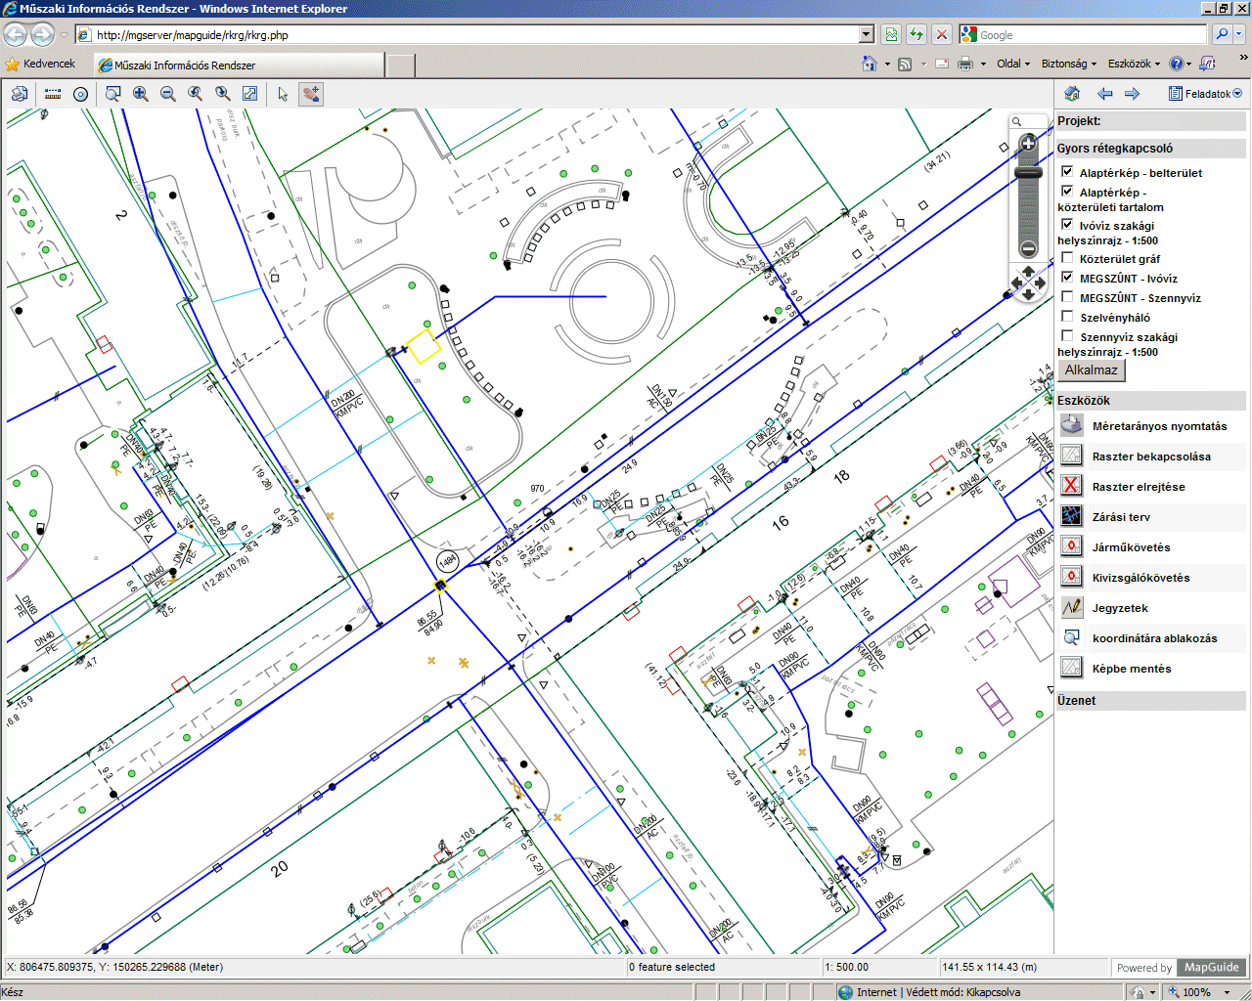
Task: Click the task pane Home icon
Action: tap(1072, 94)
